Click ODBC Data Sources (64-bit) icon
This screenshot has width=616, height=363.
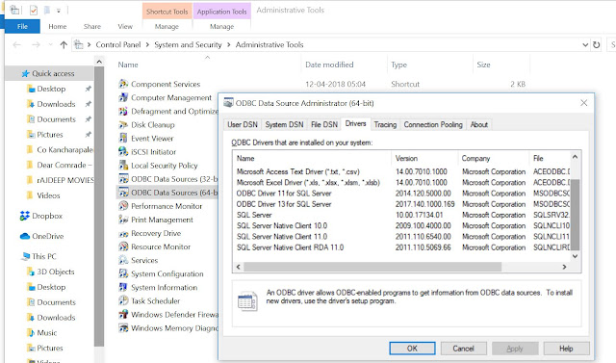(123, 193)
